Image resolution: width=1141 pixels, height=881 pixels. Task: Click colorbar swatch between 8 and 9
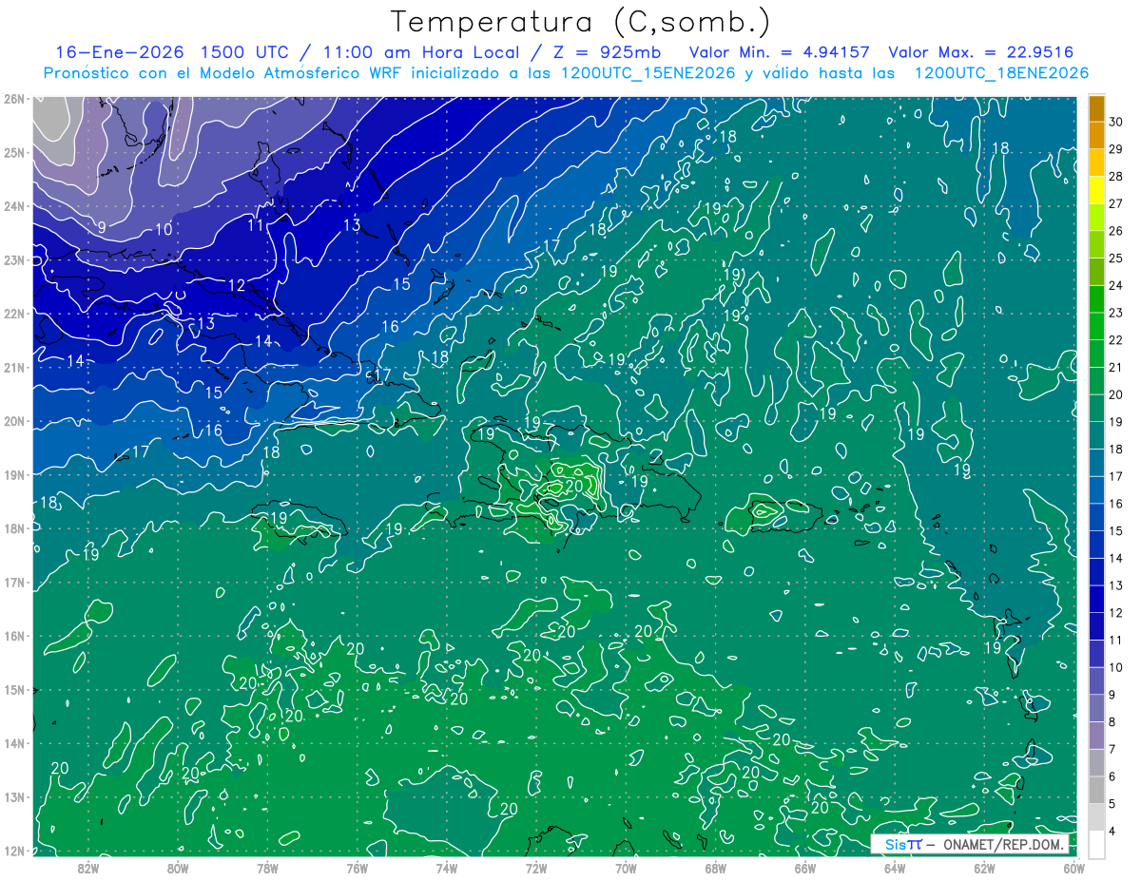coord(1096,709)
